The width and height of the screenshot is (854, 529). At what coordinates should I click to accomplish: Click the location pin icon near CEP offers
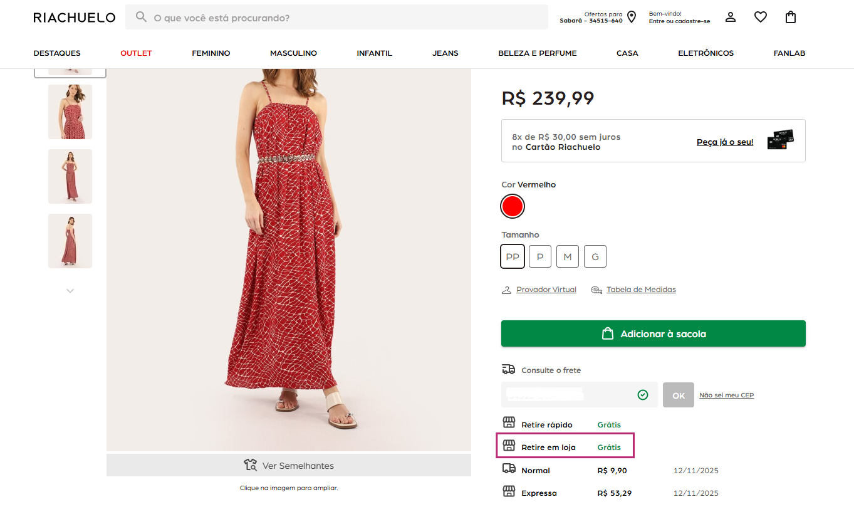[631, 17]
